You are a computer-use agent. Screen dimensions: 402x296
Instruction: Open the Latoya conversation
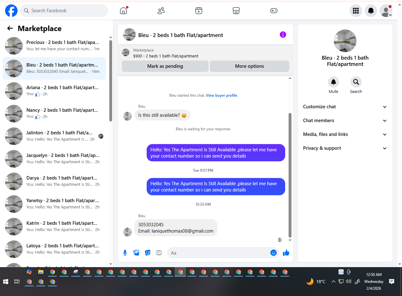(54, 249)
